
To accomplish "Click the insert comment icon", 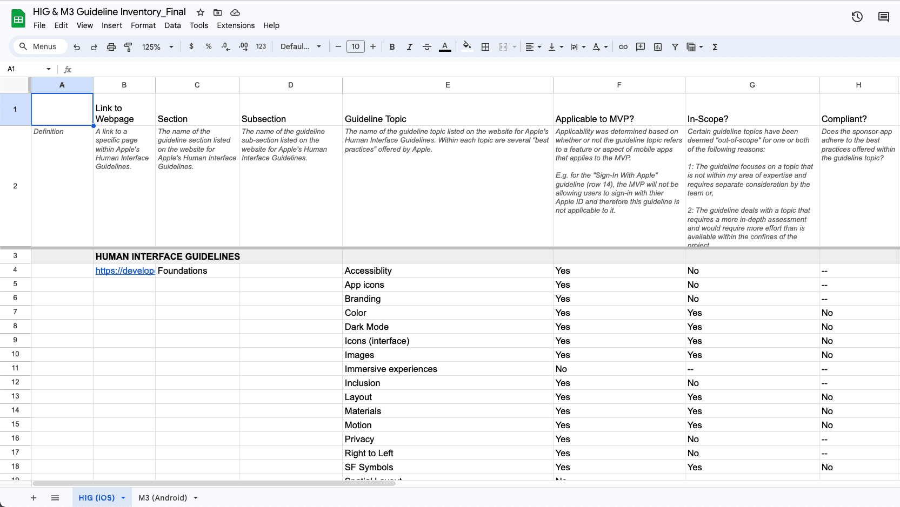I will [x=641, y=47].
